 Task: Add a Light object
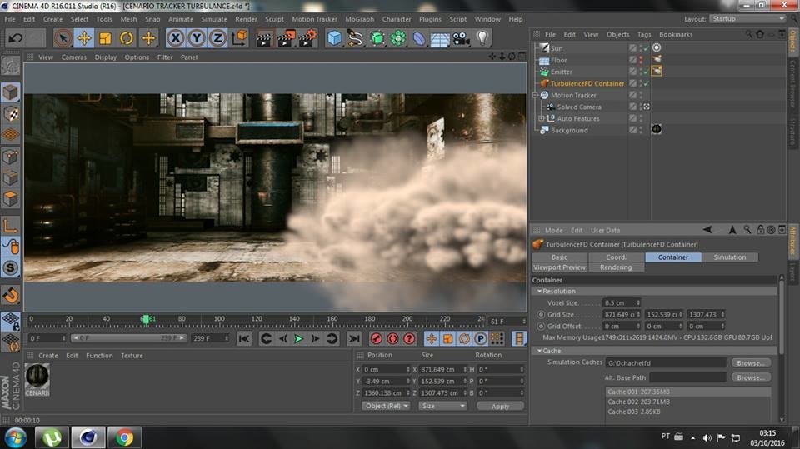tap(482, 38)
